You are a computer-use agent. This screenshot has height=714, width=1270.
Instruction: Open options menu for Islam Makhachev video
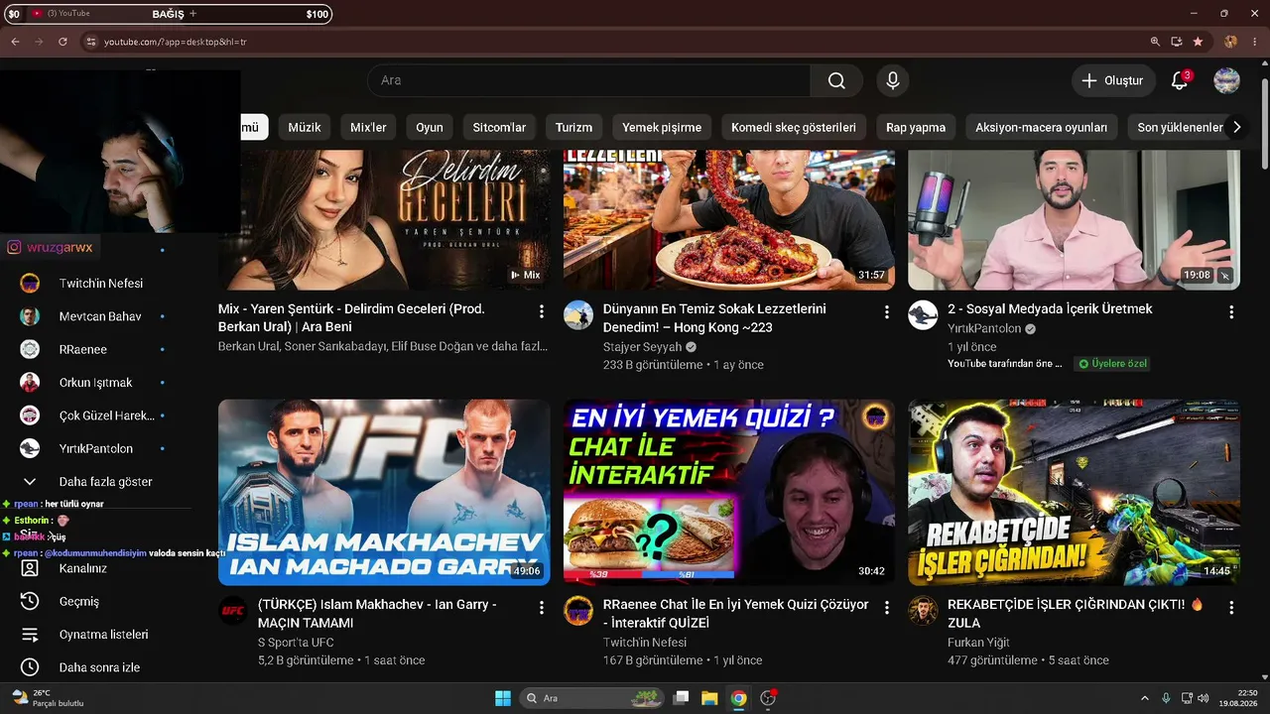[x=541, y=607]
